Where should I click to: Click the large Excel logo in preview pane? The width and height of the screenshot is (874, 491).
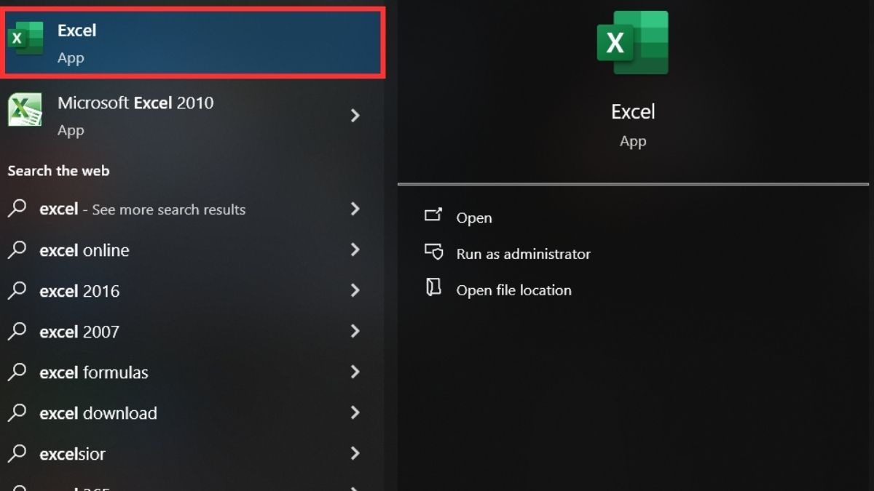tap(632, 42)
